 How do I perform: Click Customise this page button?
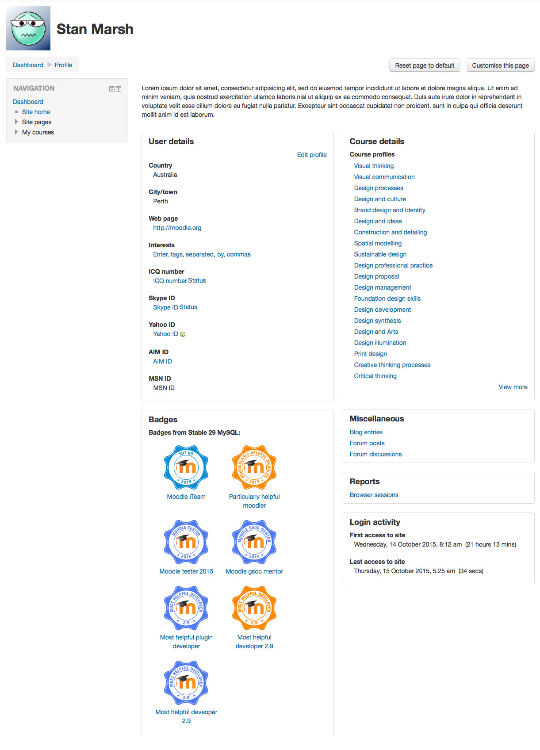(x=500, y=65)
